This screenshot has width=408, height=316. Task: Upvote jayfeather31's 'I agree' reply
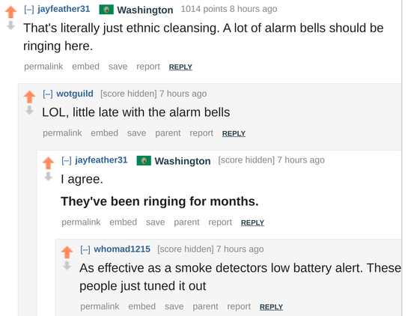pyautogui.click(x=48, y=163)
